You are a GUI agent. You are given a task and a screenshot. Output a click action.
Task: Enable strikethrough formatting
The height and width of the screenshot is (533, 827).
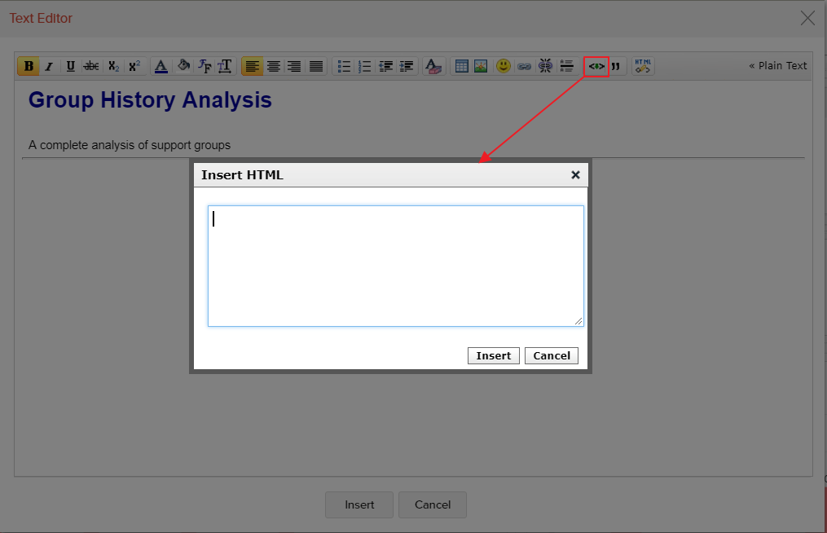[91, 66]
